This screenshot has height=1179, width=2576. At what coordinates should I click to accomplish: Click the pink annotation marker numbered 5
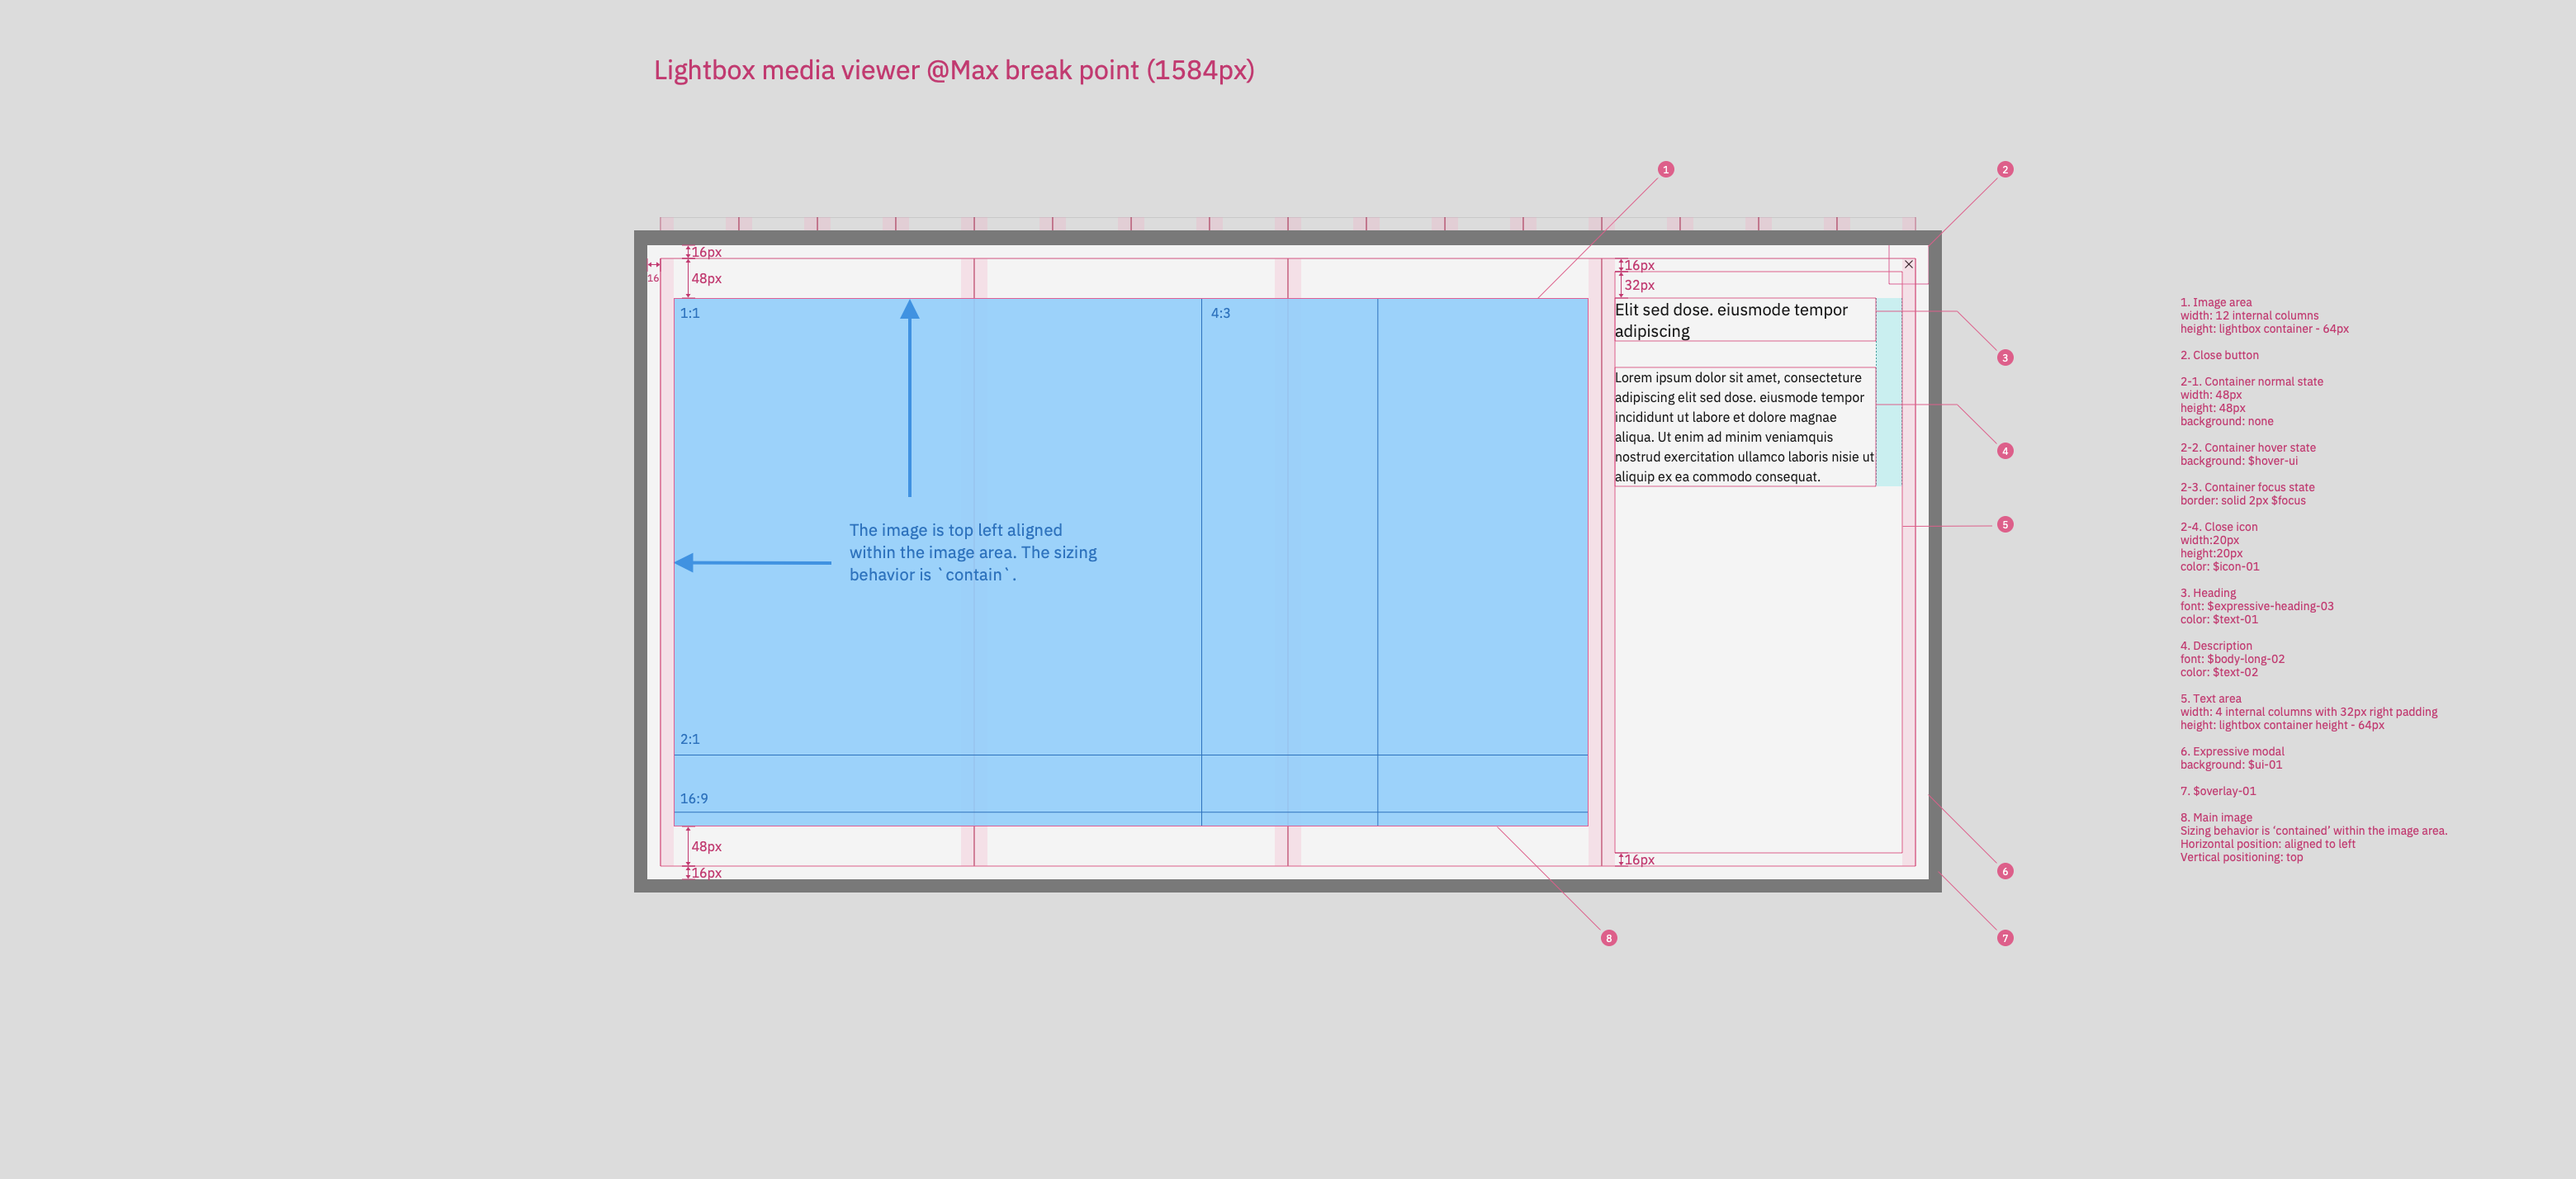pyautogui.click(x=2004, y=524)
